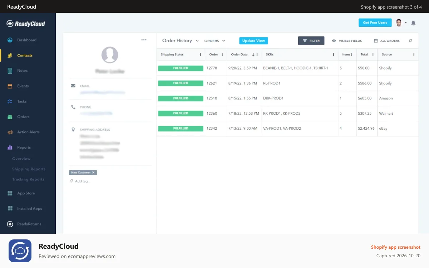Open All Orders date range selector
Viewport: 429px width, 268px height.
[387, 41]
